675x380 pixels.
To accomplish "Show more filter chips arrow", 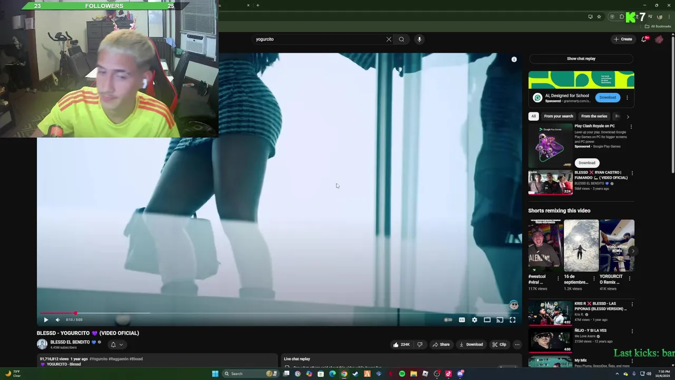I will [x=628, y=117].
